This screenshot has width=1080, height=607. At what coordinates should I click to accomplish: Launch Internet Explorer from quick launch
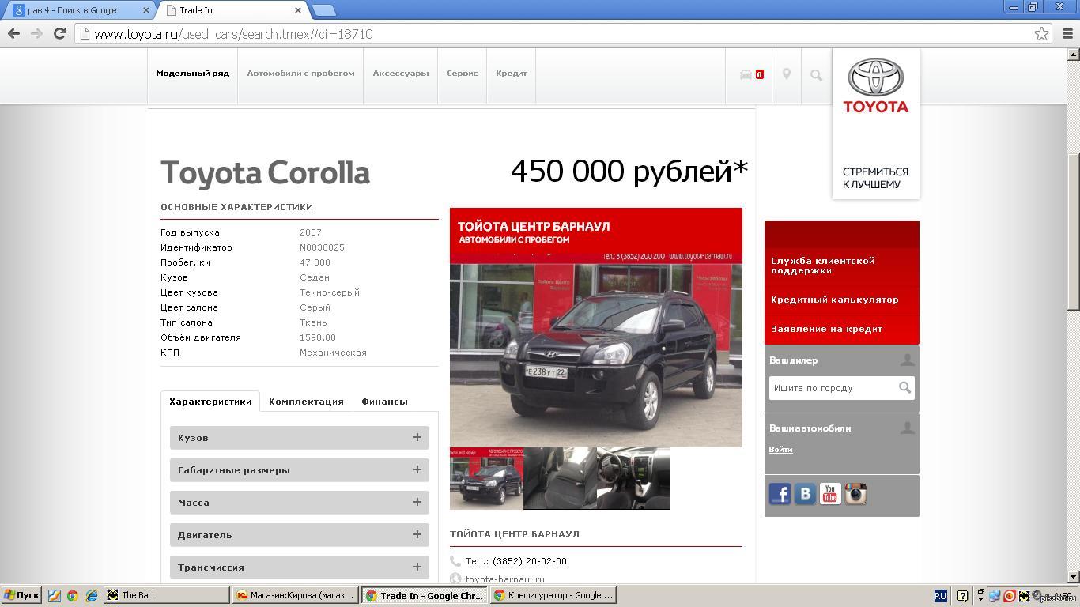click(92, 595)
